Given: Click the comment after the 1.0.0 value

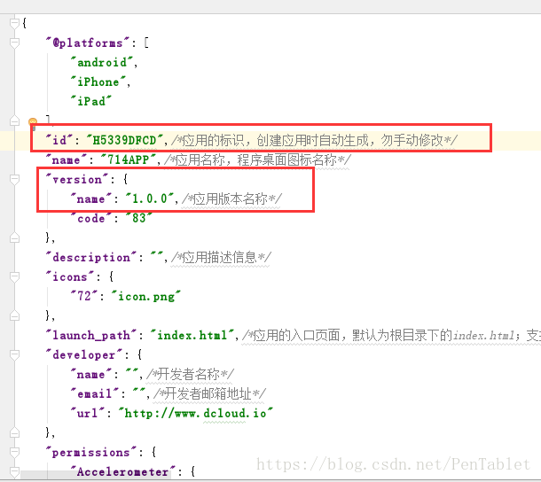Looking at the screenshot, I should [x=231, y=198].
